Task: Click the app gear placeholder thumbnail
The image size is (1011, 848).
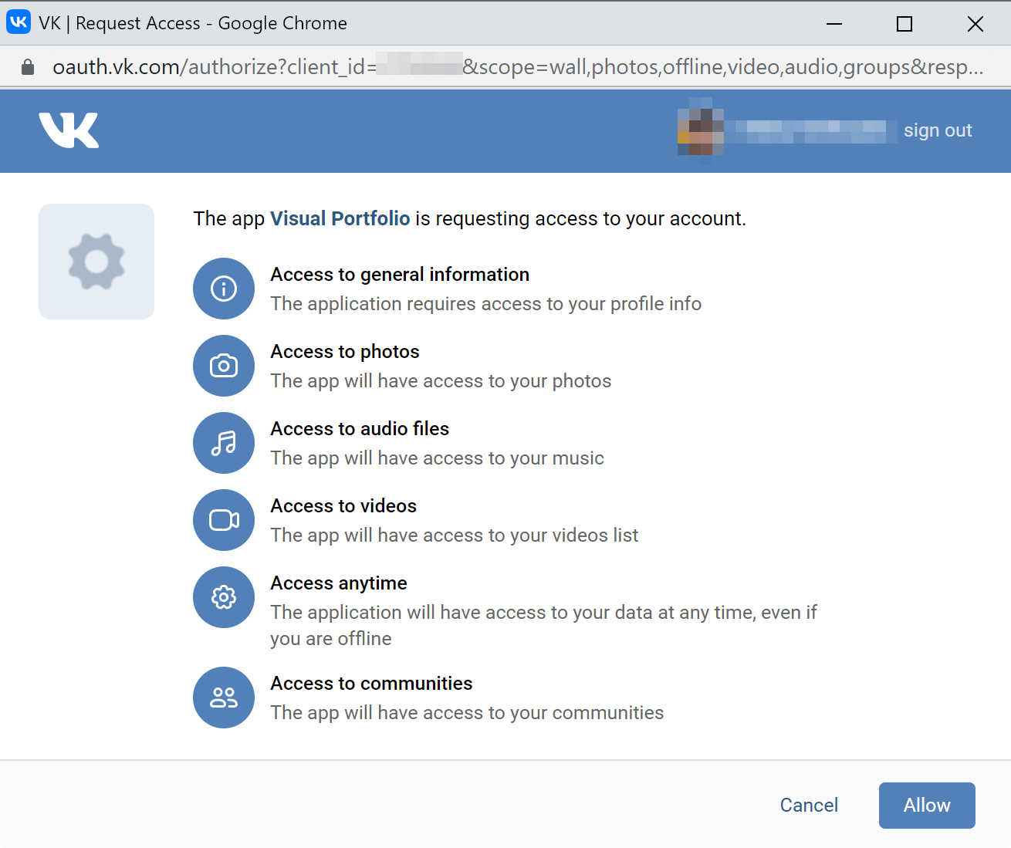Action: point(96,262)
